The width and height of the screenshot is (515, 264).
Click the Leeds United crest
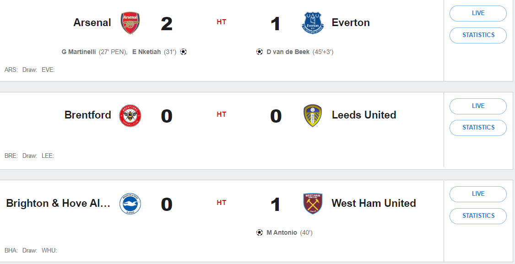[x=313, y=115]
